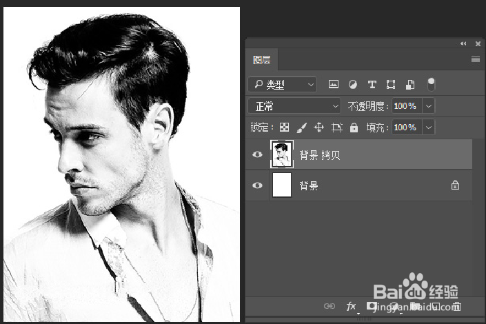Click the portrait image on the canvas
486x324 pixels.
tap(121, 164)
